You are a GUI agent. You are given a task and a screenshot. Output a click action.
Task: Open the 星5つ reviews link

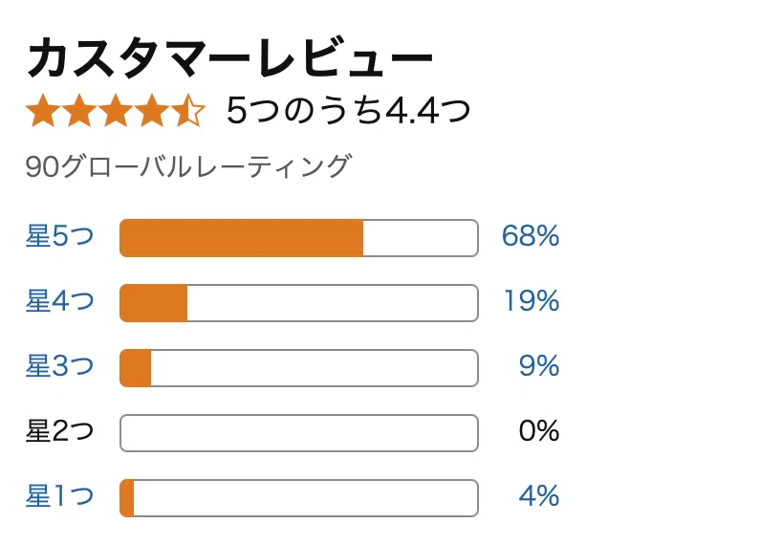[x=60, y=236]
